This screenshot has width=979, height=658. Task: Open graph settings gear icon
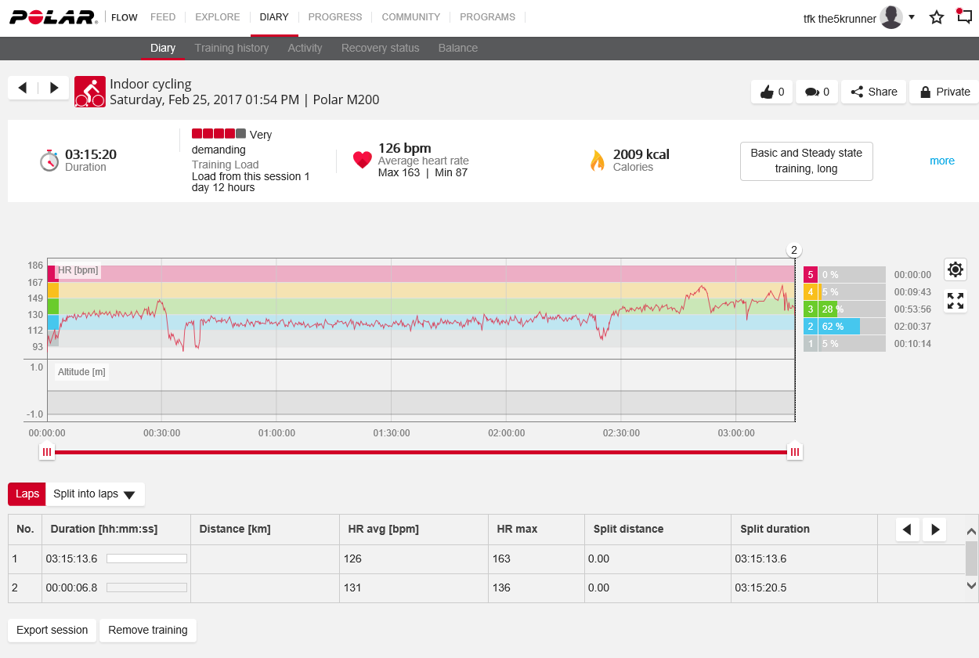click(x=956, y=269)
